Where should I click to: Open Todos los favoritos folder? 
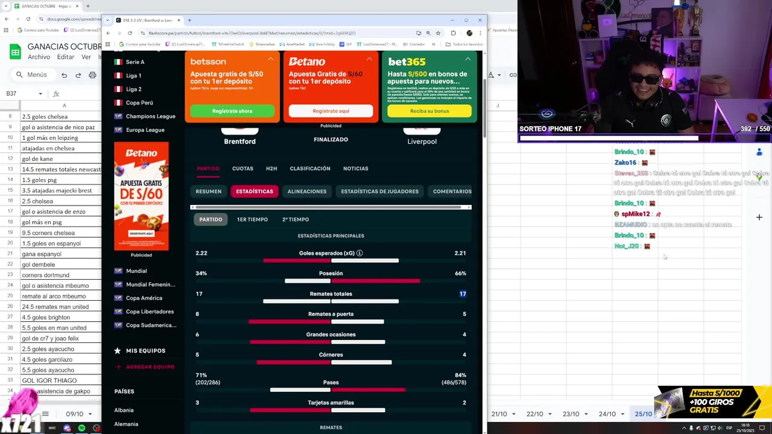point(464,44)
